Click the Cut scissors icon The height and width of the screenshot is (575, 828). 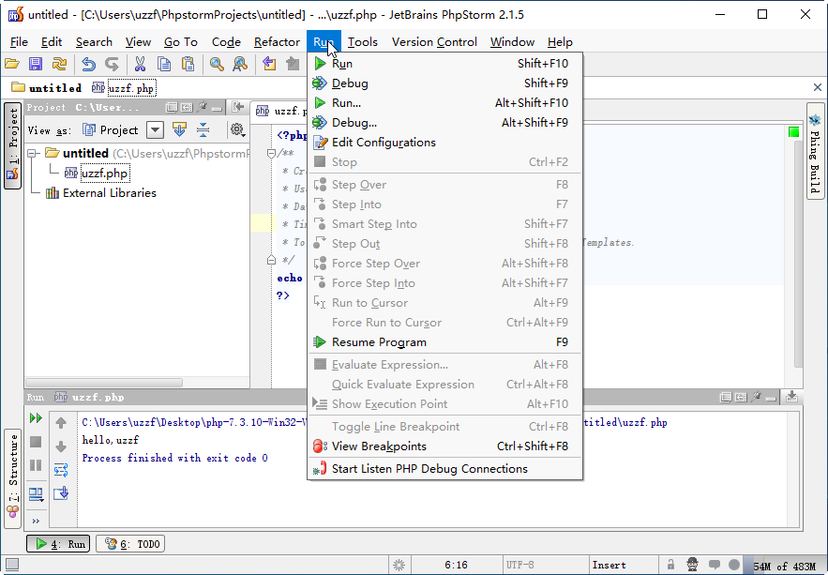(140, 65)
